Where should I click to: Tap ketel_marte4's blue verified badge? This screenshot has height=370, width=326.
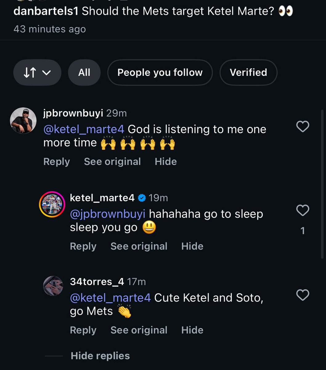tap(141, 198)
